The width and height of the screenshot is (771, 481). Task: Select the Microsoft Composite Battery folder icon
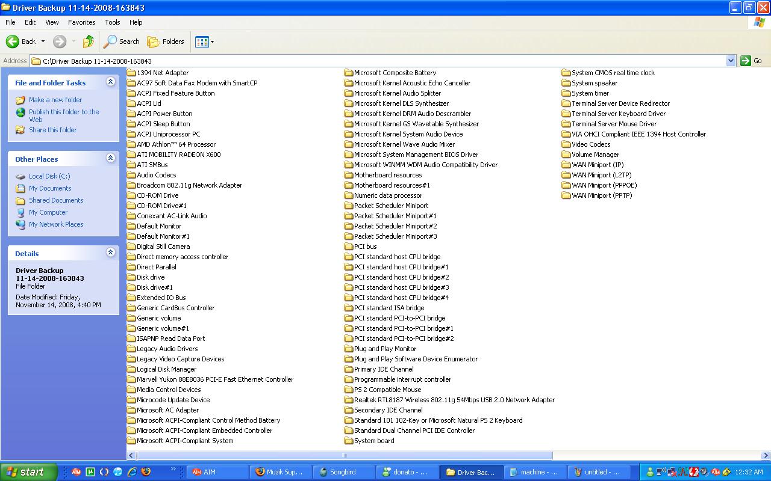click(349, 73)
